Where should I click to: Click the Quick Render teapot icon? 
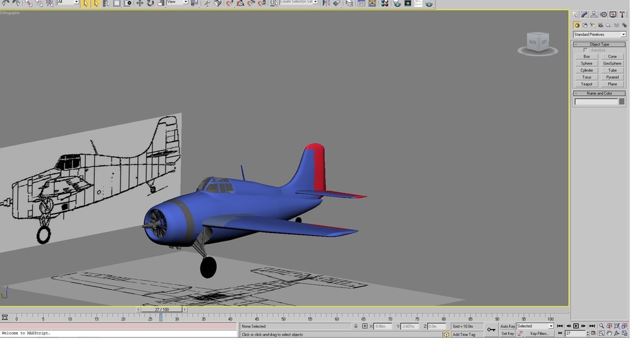coord(429,3)
